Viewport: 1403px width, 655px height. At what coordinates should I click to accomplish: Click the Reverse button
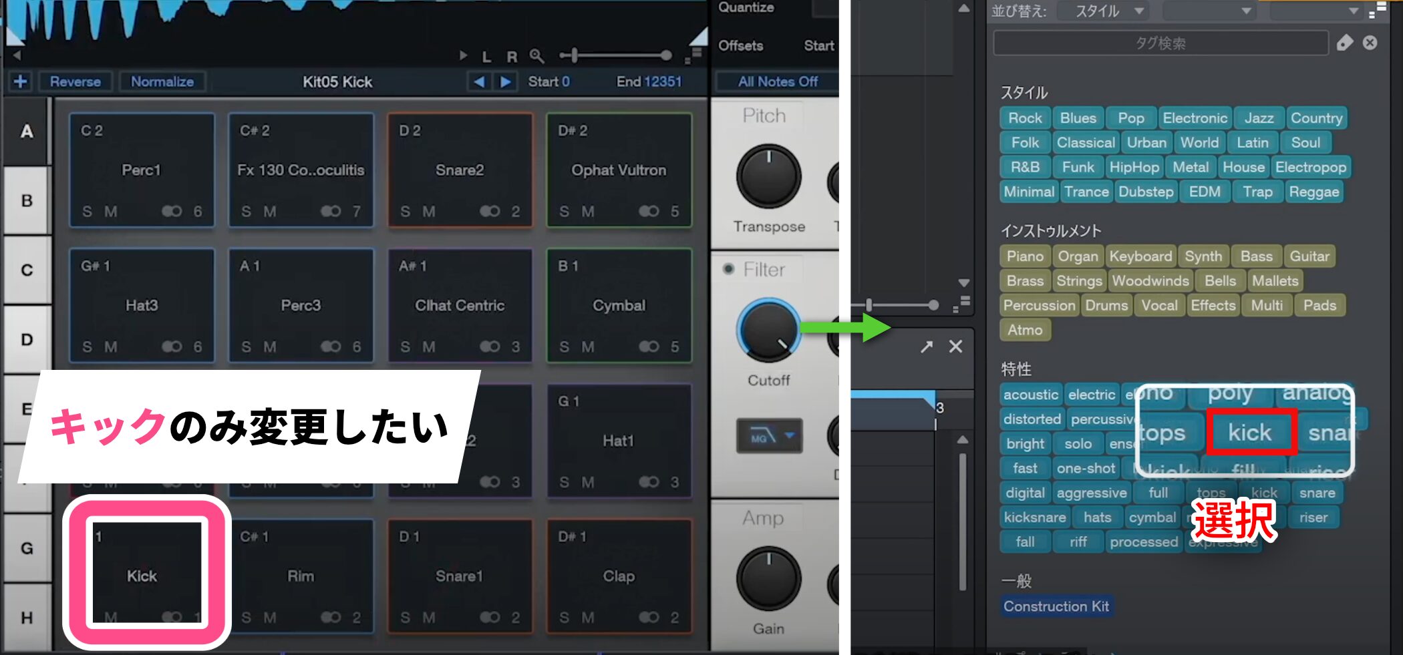[x=75, y=81]
